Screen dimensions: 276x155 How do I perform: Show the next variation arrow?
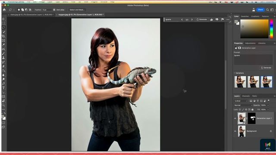point(192,19)
